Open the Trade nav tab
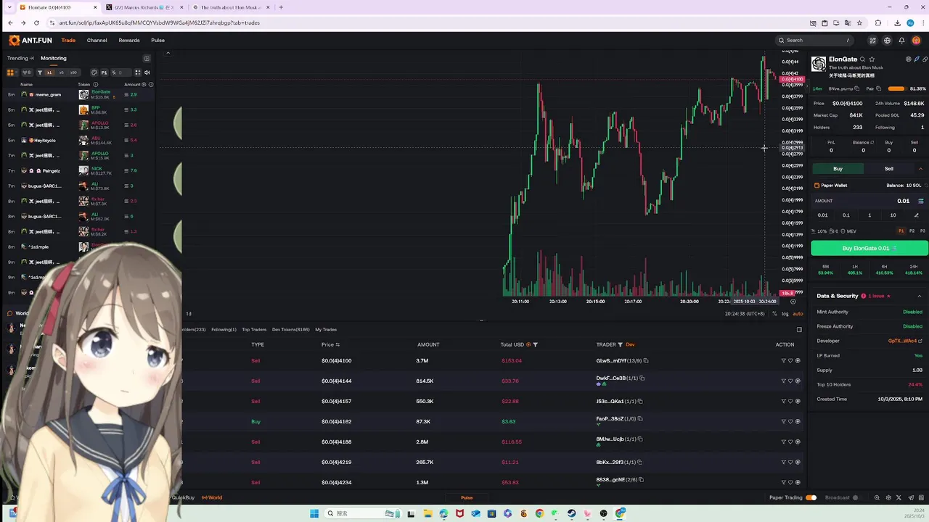Screen dimensions: 929x522 click(68, 41)
